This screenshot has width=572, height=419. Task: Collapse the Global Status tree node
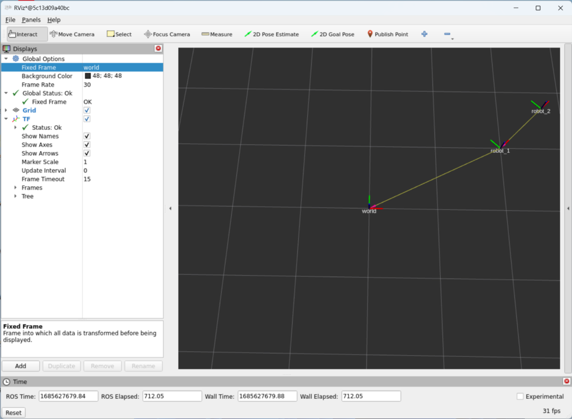coord(6,93)
